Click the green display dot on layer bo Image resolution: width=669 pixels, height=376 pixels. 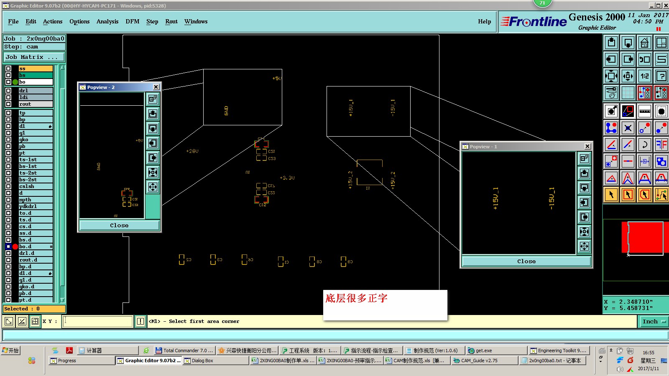tap(15, 82)
